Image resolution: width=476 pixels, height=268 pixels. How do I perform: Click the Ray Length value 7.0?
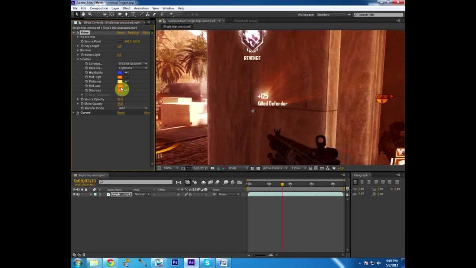119,46
